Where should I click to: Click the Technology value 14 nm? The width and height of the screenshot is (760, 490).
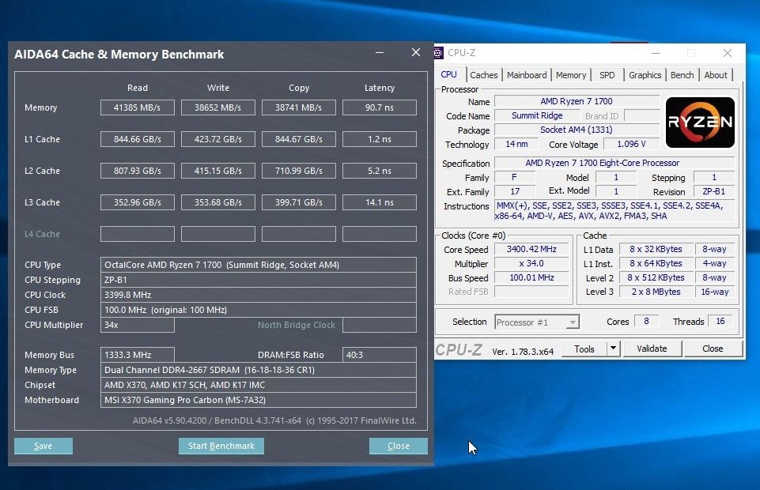pyautogui.click(x=516, y=144)
